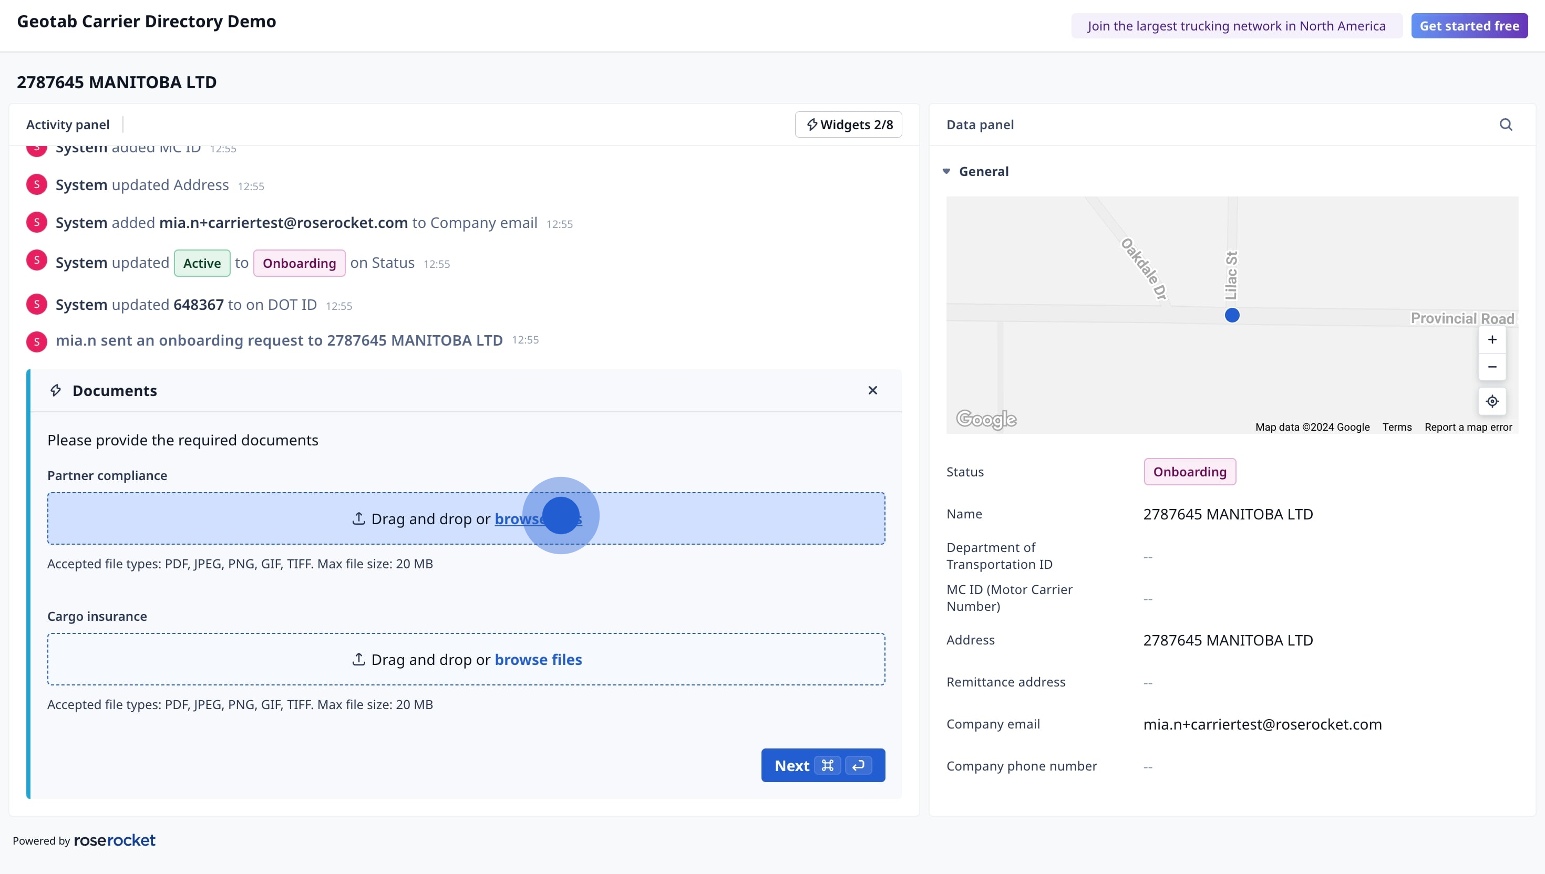
Task: Click the Department of Transportation ID value
Action: (x=1148, y=556)
